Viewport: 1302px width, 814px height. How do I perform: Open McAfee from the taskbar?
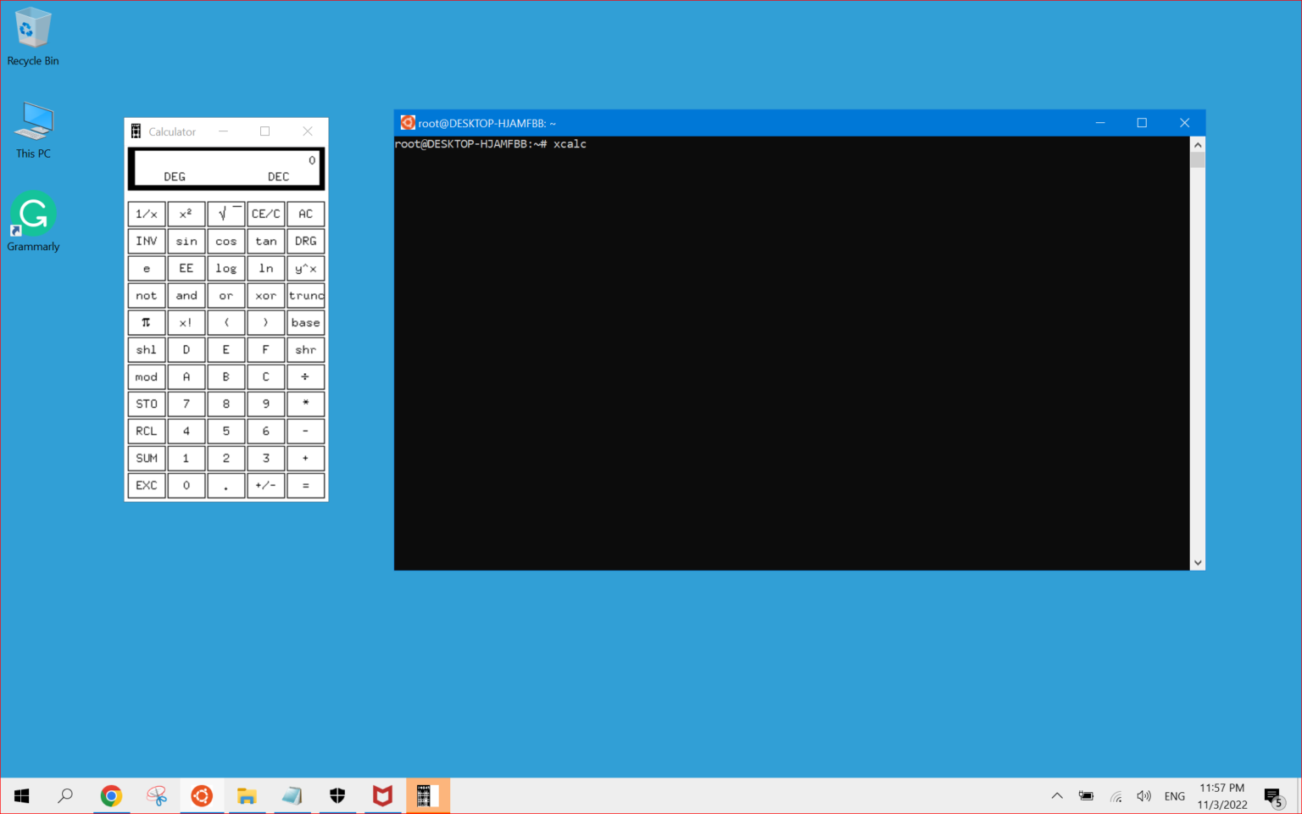[382, 795]
